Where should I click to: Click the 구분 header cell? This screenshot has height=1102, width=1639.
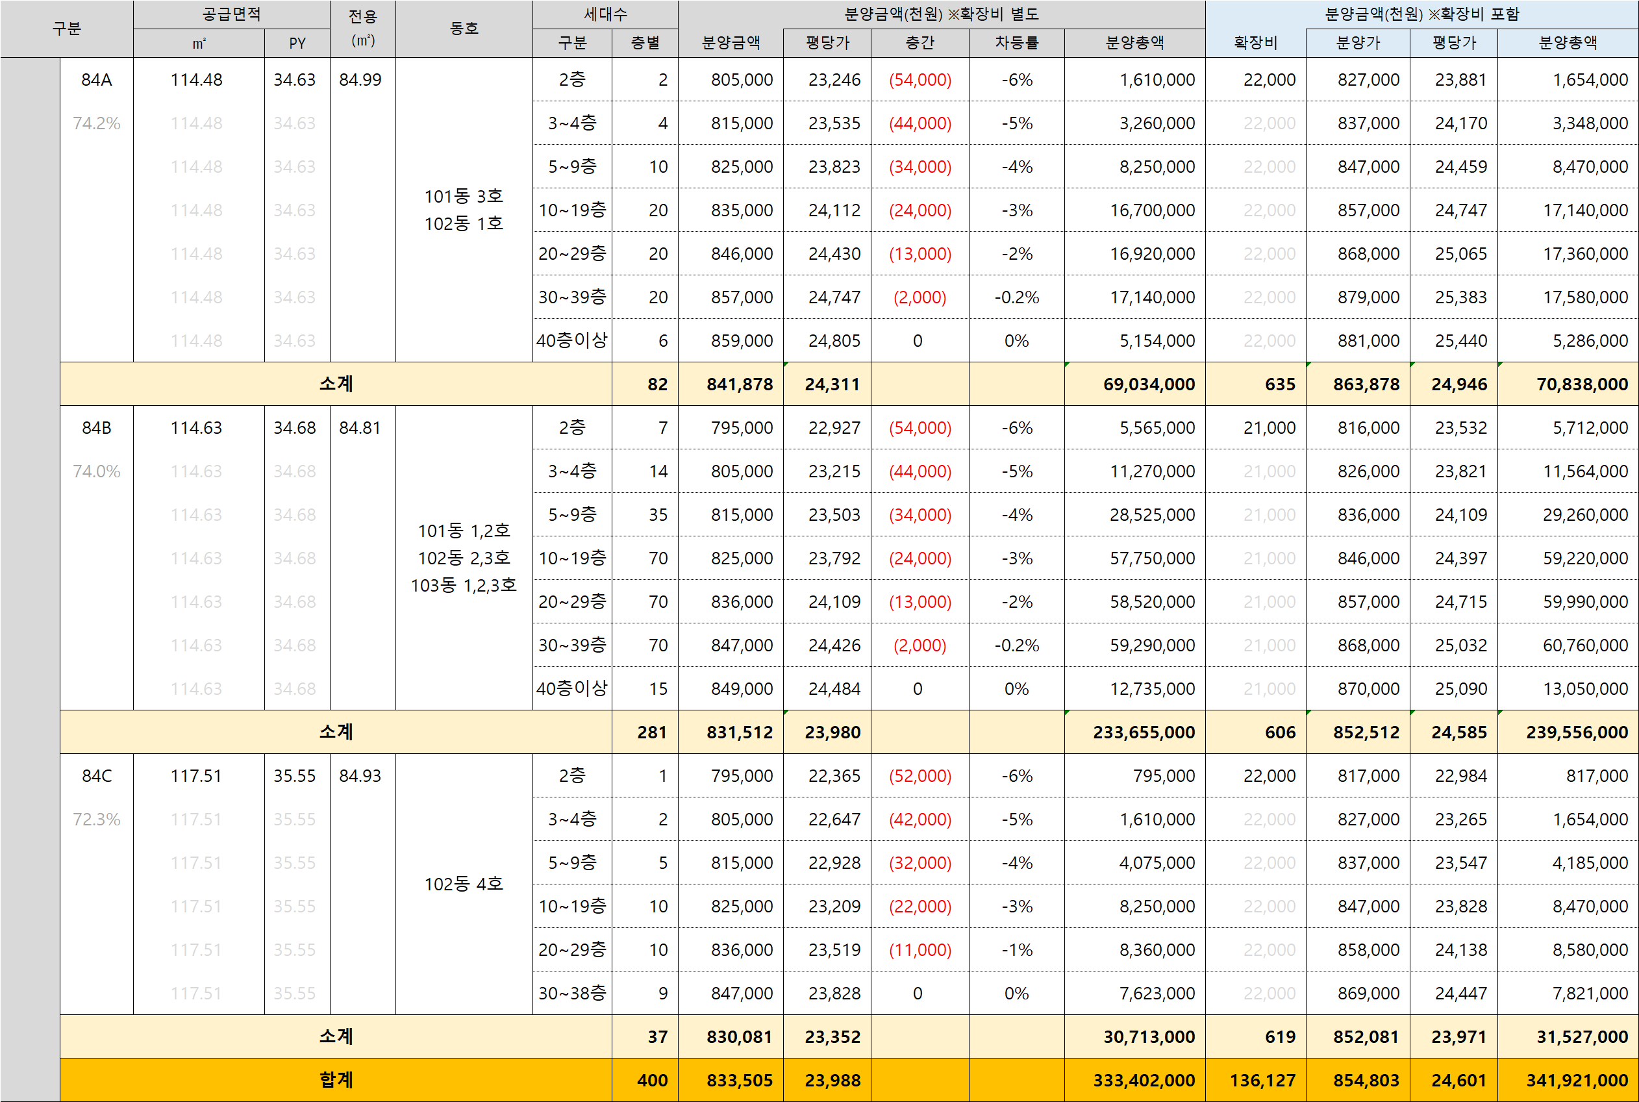click(x=67, y=28)
